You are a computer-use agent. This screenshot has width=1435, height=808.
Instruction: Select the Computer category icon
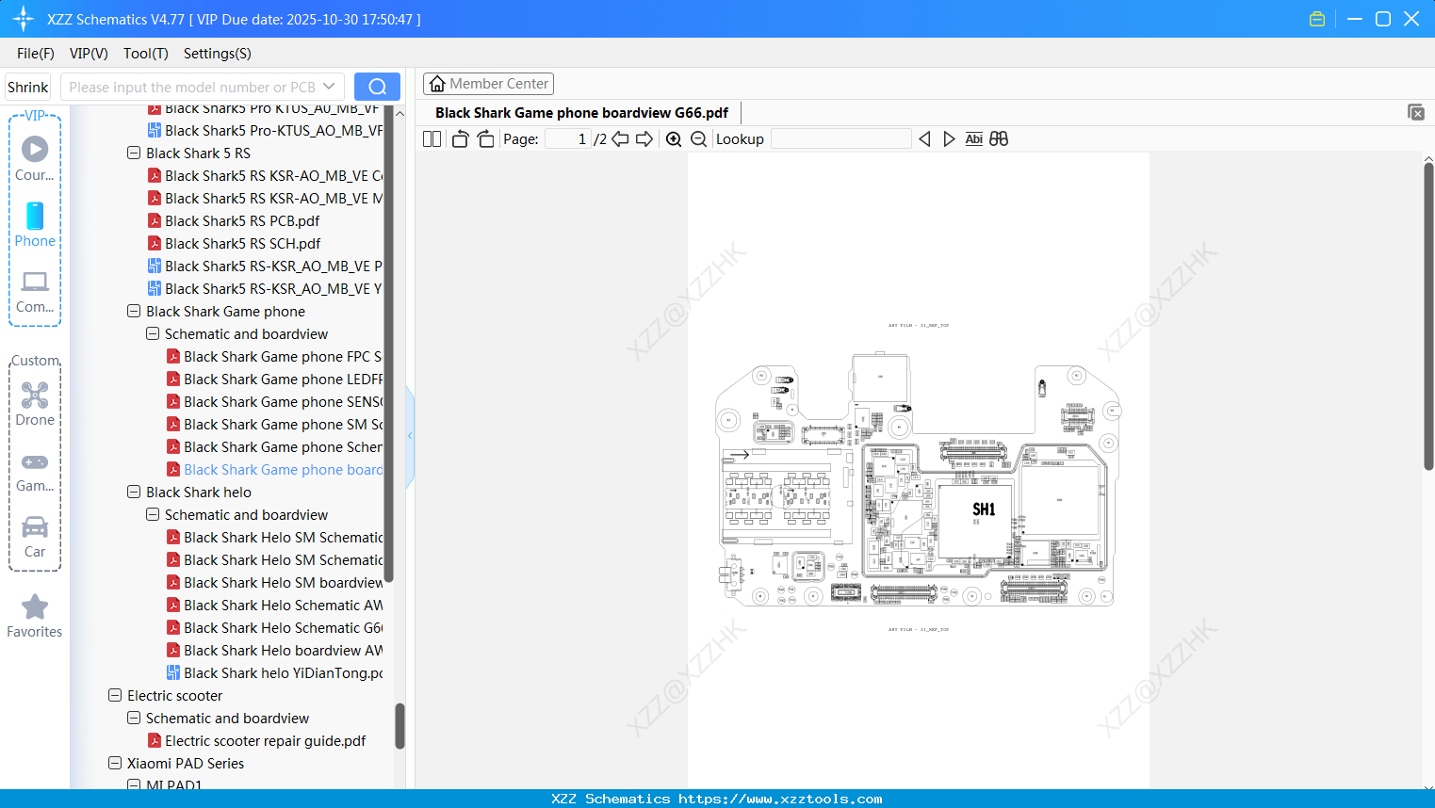pos(35,291)
